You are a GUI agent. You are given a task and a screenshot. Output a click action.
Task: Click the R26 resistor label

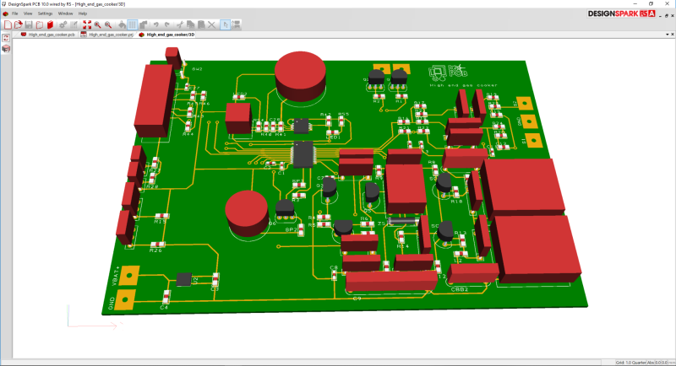pyautogui.click(x=155, y=250)
